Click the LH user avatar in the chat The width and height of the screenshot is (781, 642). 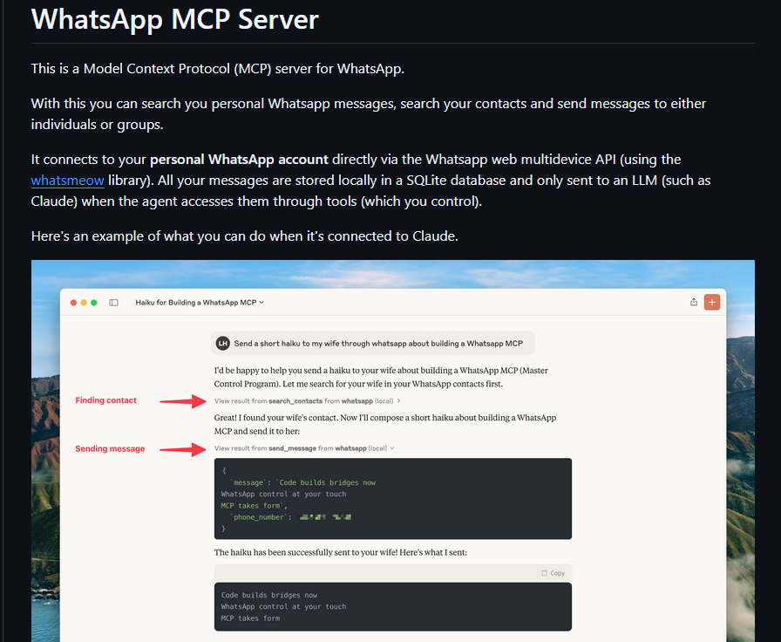222,344
